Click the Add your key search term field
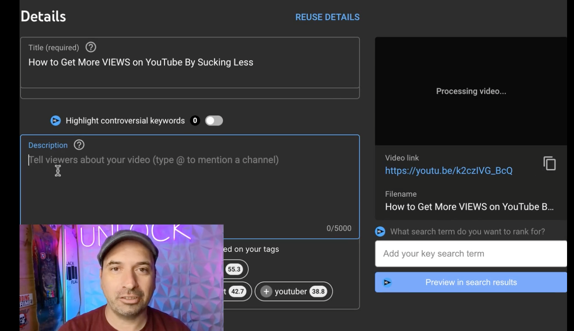Viewport: 574px width, 331px height. coord(471,254)
